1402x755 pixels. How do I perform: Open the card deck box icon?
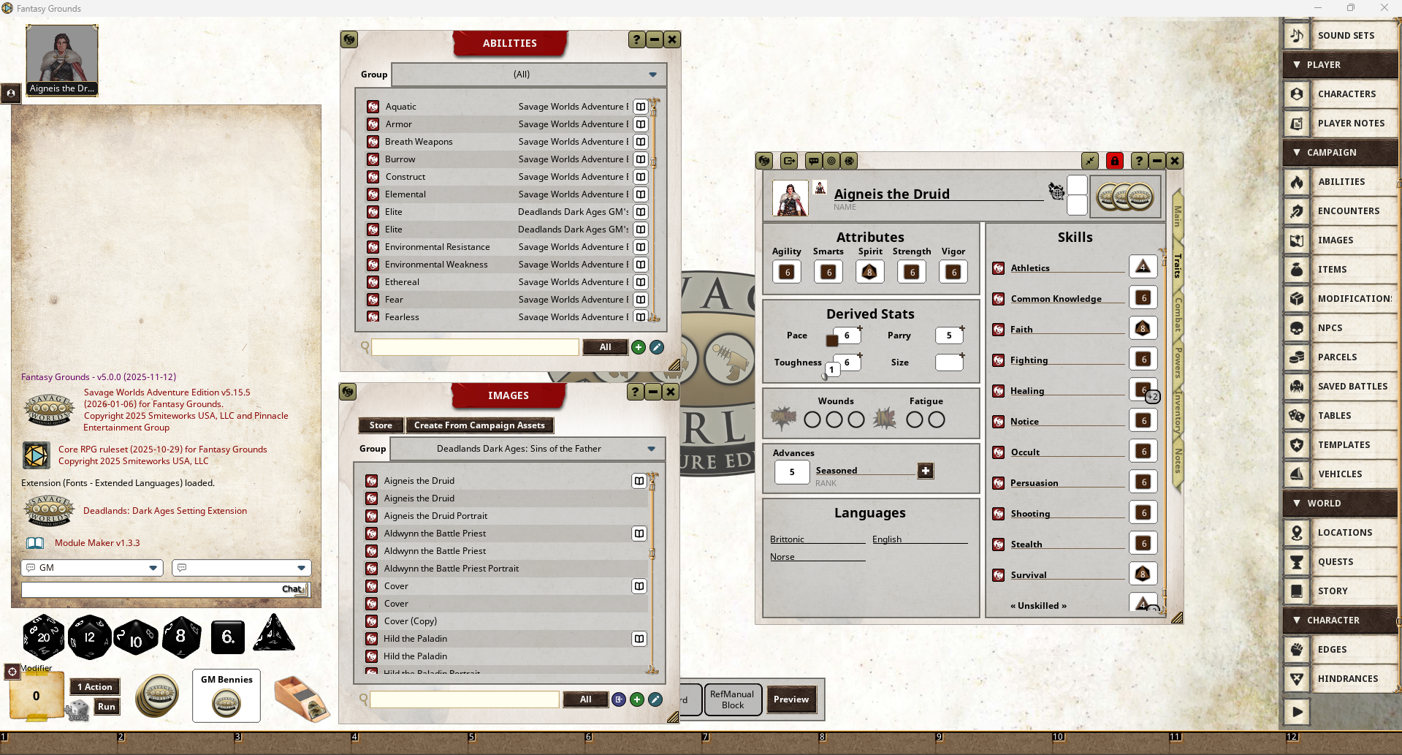pos(301,699)
